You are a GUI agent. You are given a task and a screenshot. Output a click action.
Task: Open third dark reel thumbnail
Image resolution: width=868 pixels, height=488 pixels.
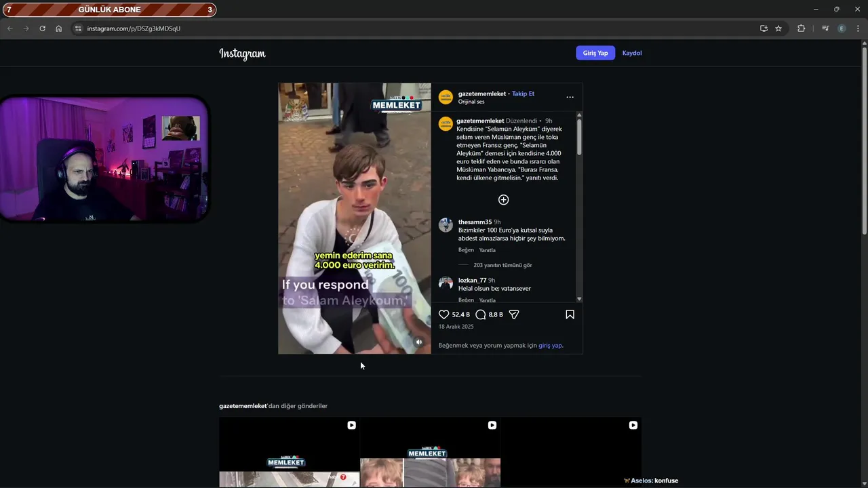pos(571,452)
